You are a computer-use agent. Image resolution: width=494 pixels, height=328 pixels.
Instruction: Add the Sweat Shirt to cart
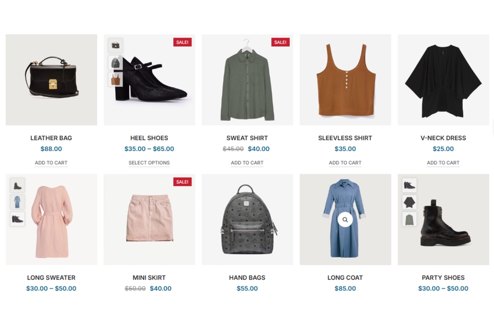[x=247, y=163]
